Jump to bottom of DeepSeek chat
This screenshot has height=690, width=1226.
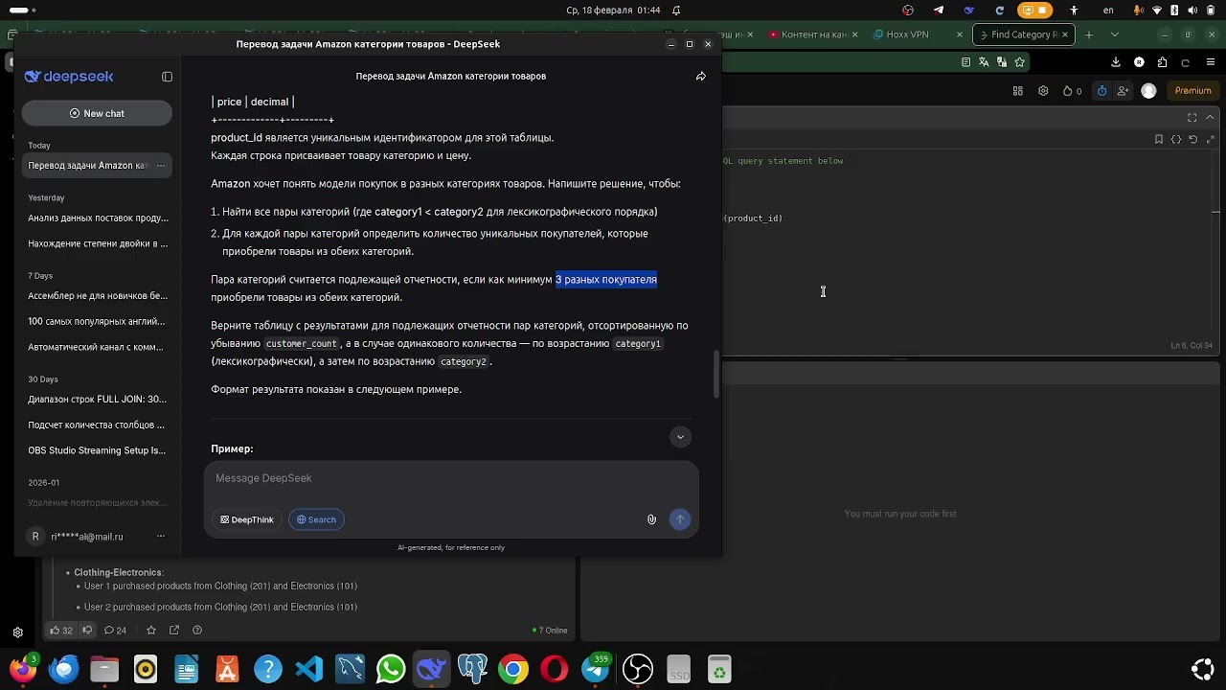click(680, 437)
